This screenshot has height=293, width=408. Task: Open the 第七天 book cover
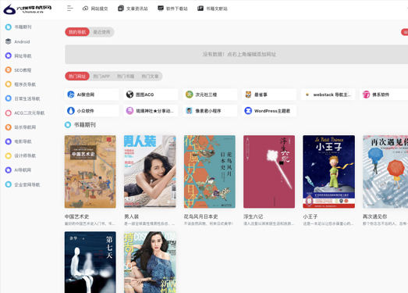[x=90, y=263]
